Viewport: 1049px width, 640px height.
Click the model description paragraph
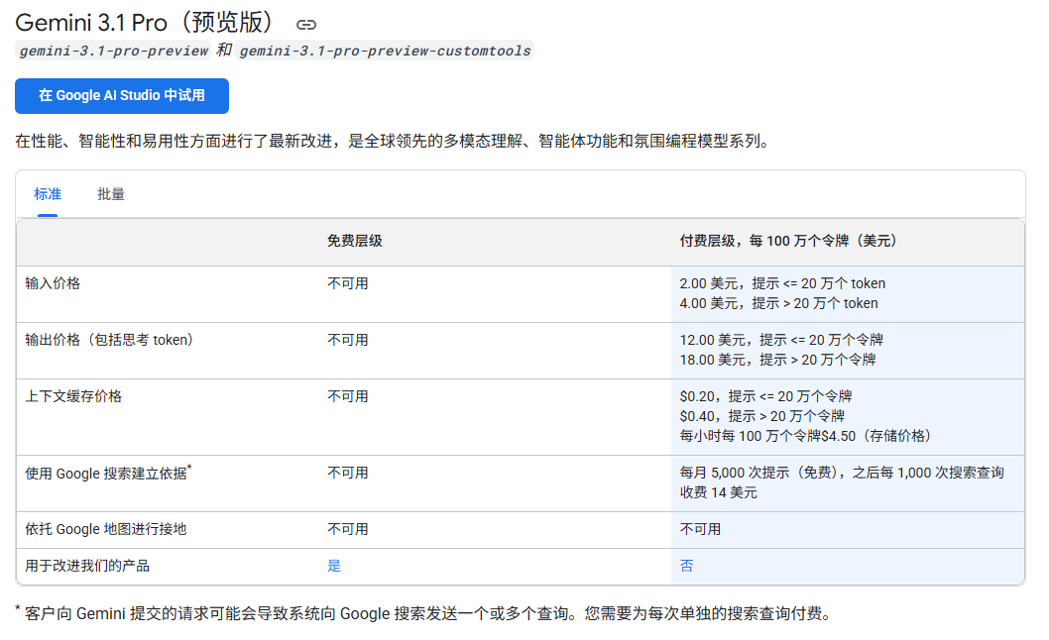click(x=394, y=141)
